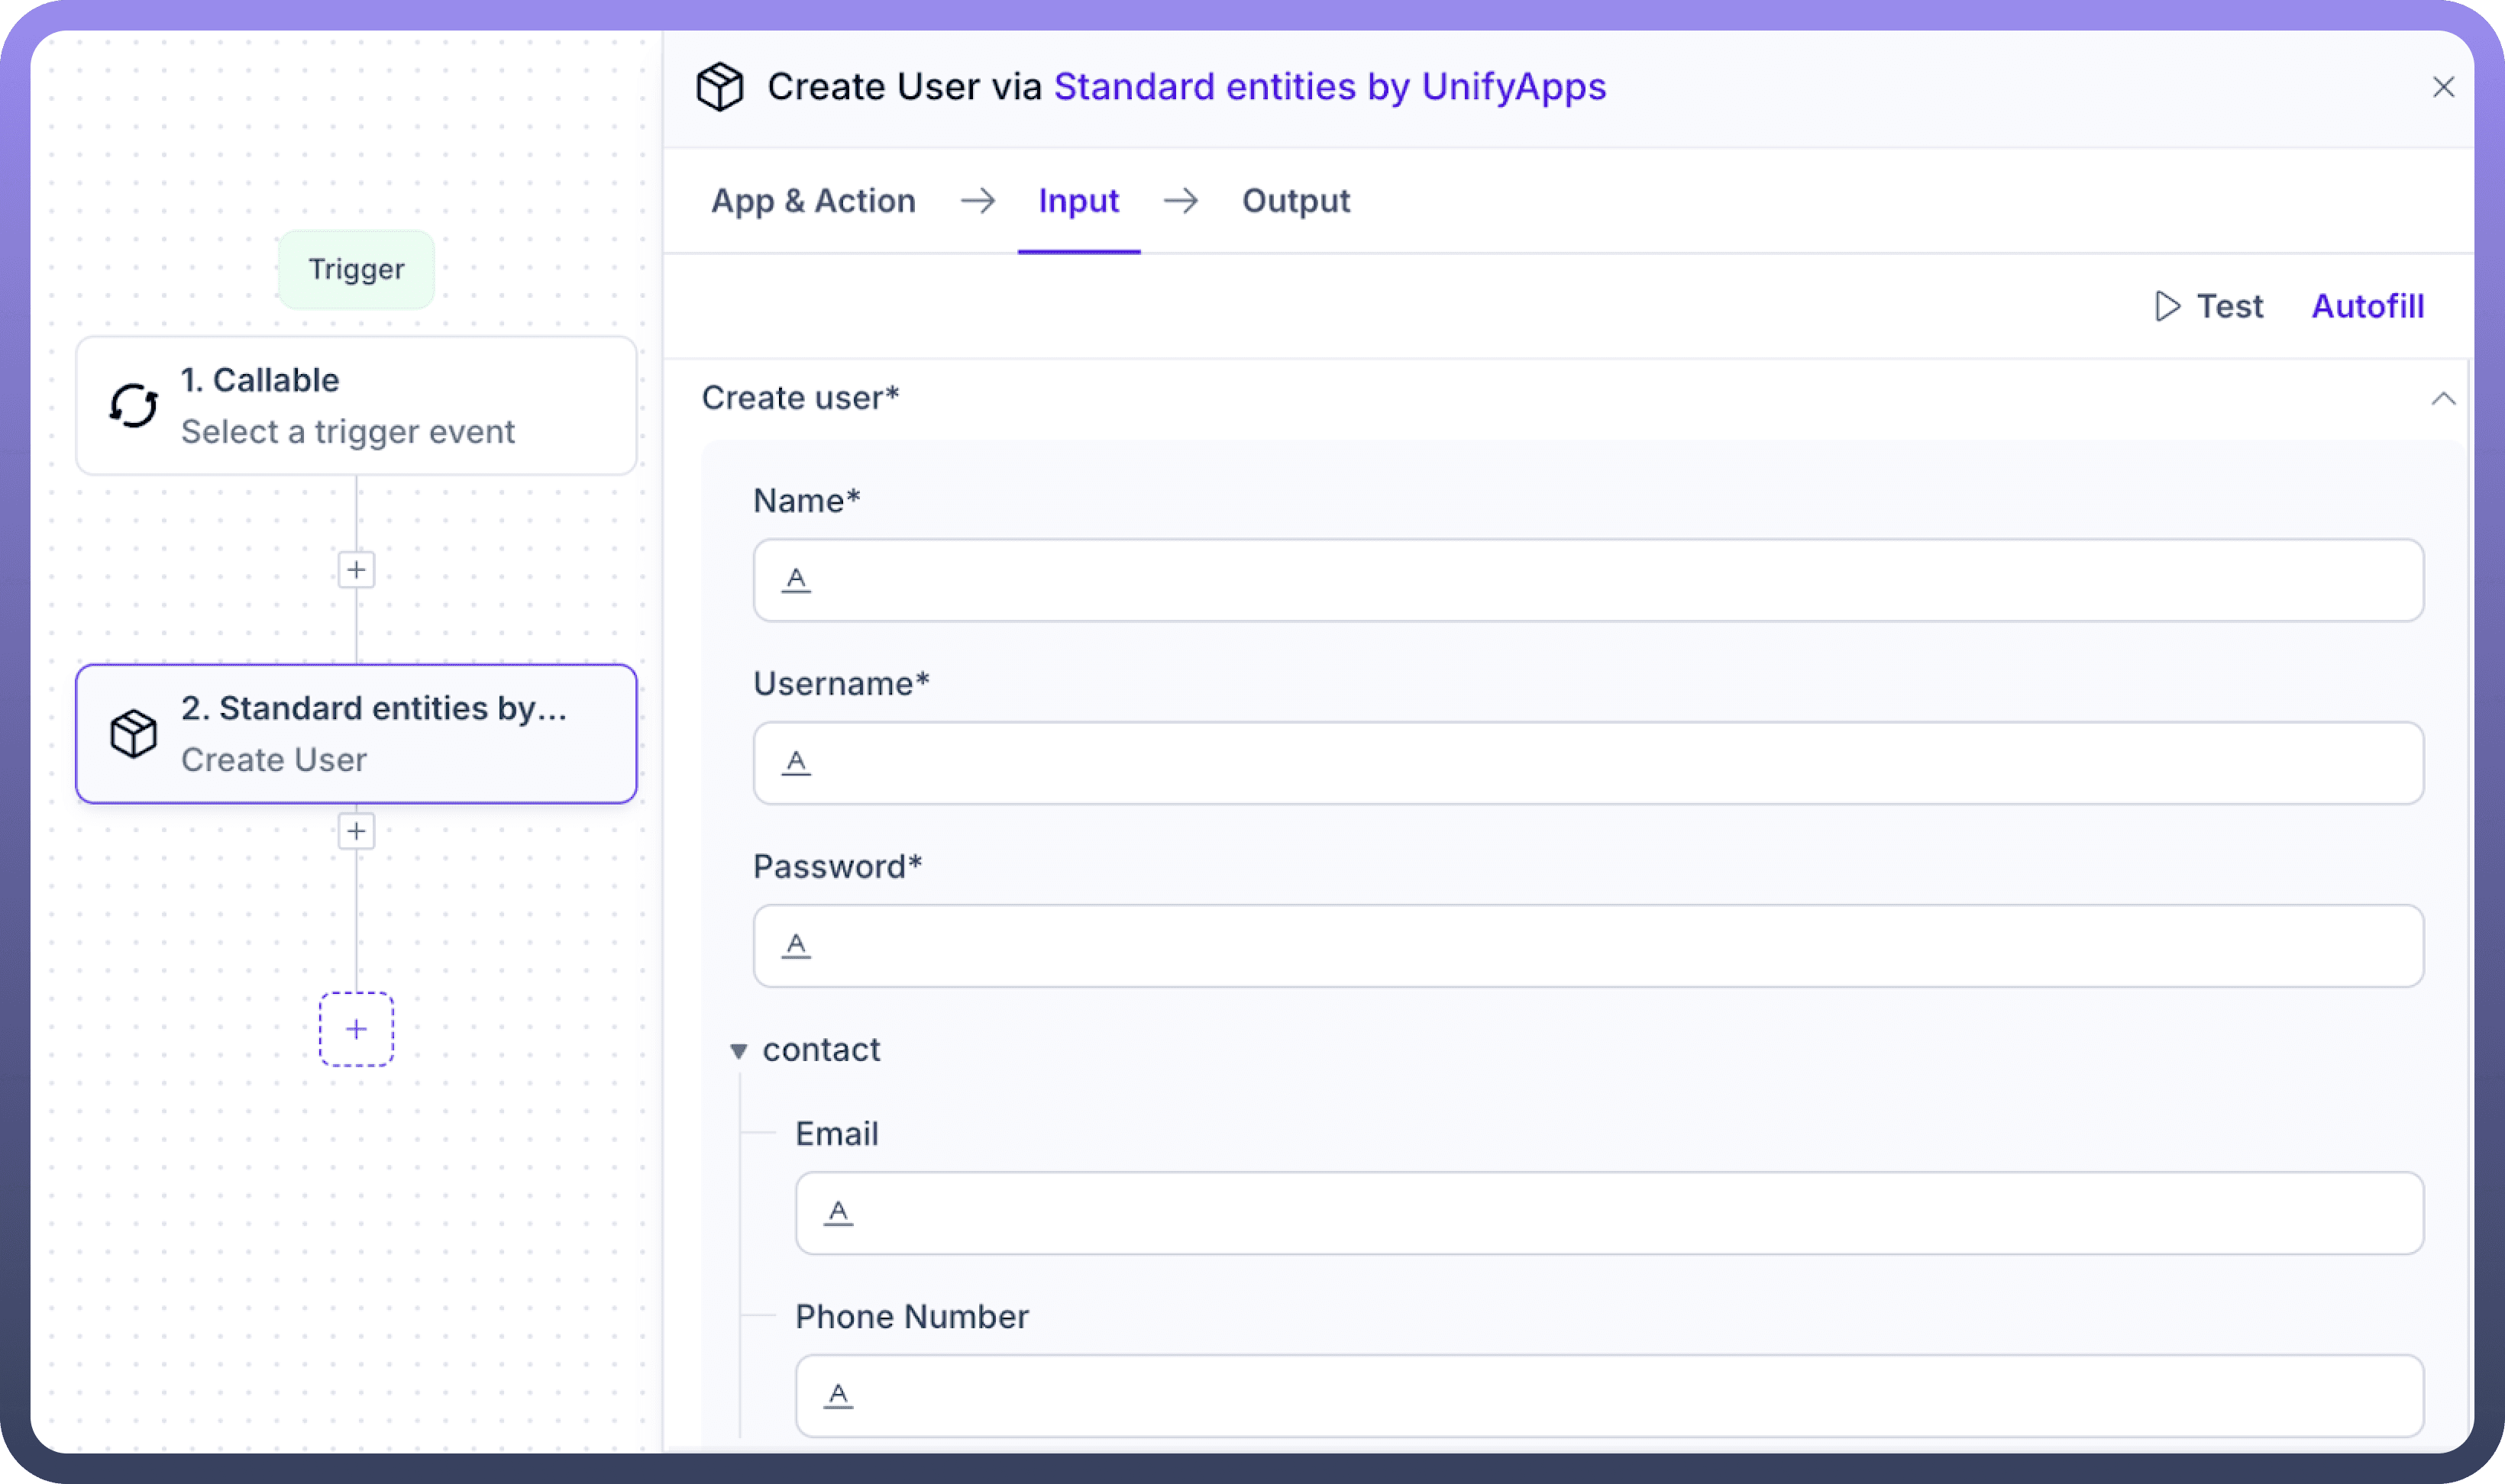Click into the Username input field
Viewport: 2505px width, 1484px height.
[x=1601, y=763]
